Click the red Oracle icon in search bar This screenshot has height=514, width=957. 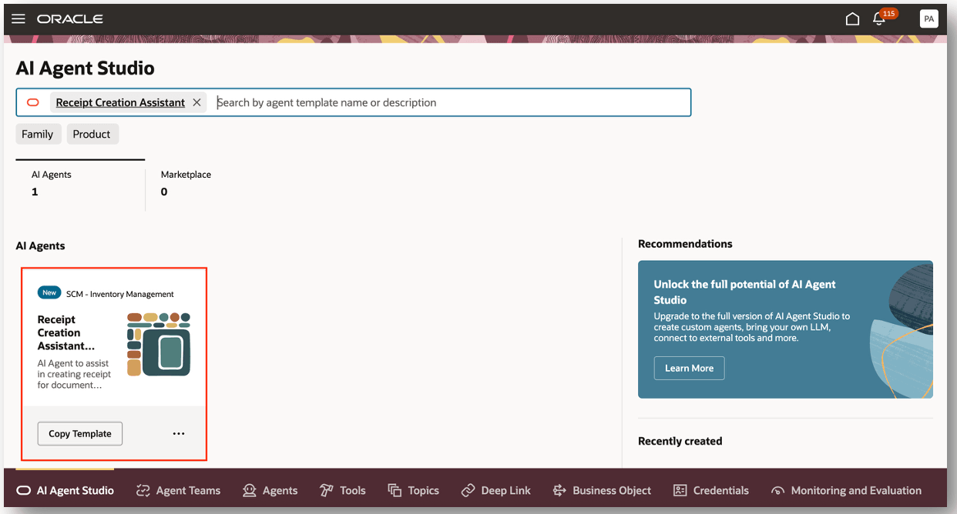click(33, 102)
